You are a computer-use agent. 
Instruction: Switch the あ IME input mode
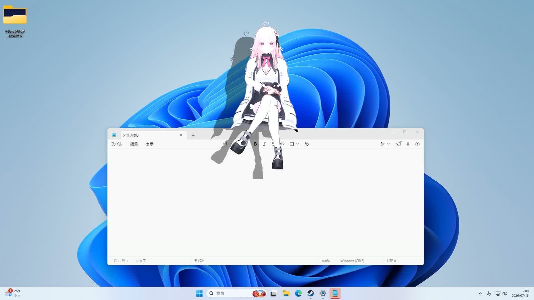pos(489,293)
